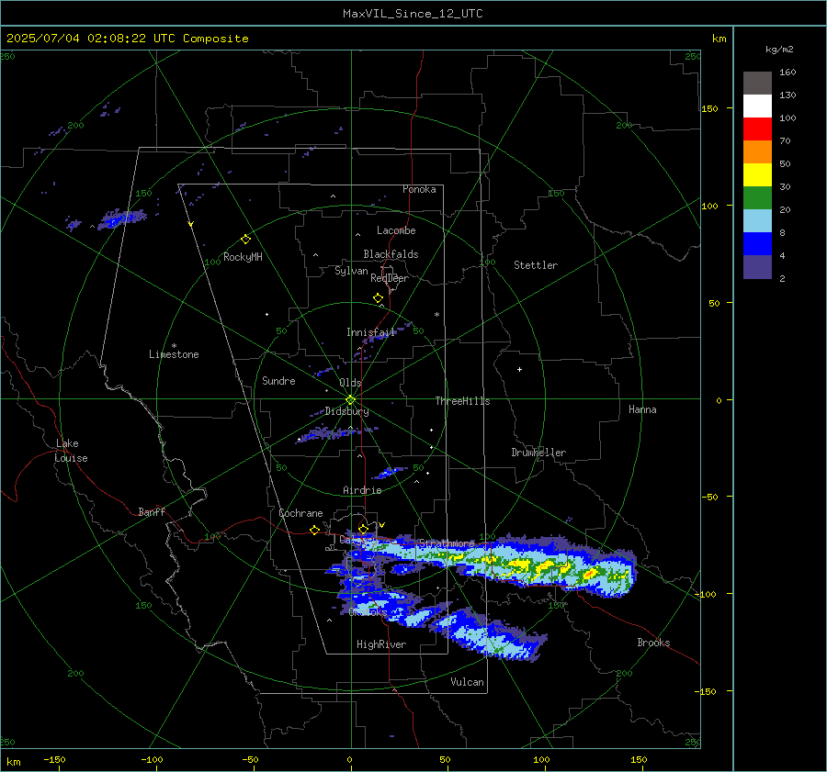Click the Ponoka town label
This screenshot has height=772, width=827.
point(419,189)
